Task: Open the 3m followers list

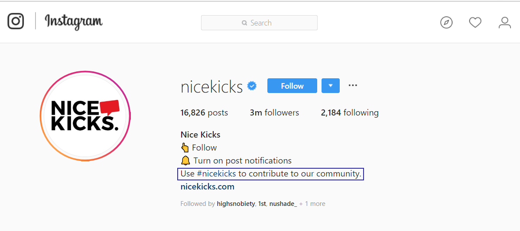Action: coord(274,113)
